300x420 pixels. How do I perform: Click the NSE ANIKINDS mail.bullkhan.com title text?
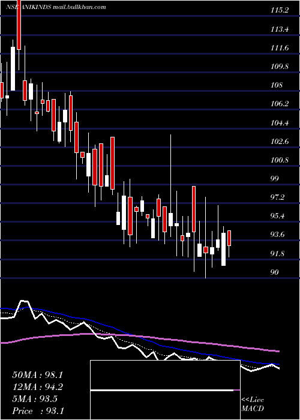56,7
